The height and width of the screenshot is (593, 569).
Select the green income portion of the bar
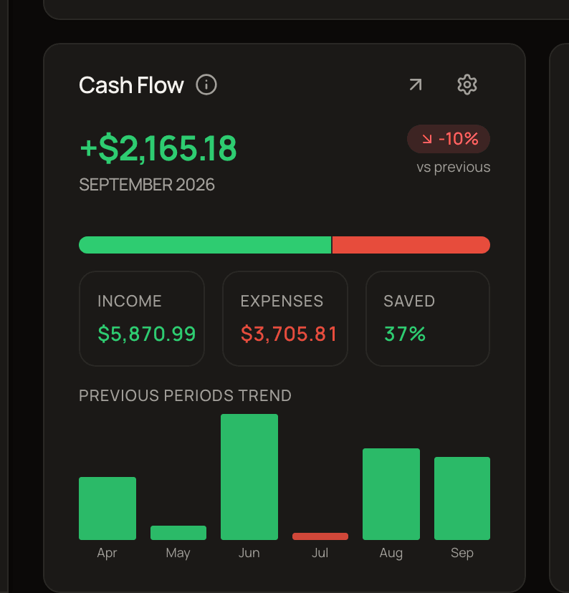pyautogui.click(x=205, y=245)
